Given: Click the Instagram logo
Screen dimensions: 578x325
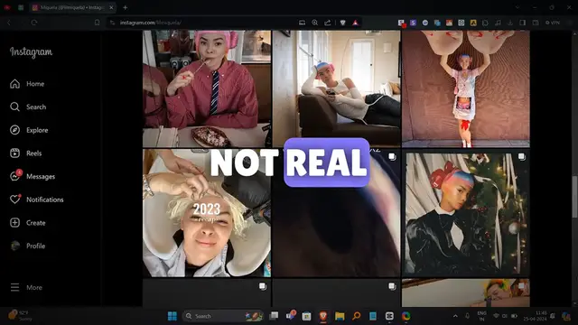Looking at the screenshot, I should (31, 52).
